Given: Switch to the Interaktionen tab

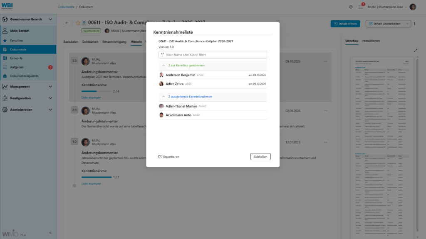Looking at the screenshot, I should (x=371, y=41).
